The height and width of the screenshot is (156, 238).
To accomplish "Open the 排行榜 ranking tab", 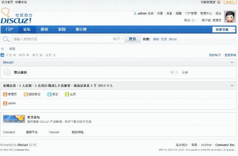I will point(81,29).
